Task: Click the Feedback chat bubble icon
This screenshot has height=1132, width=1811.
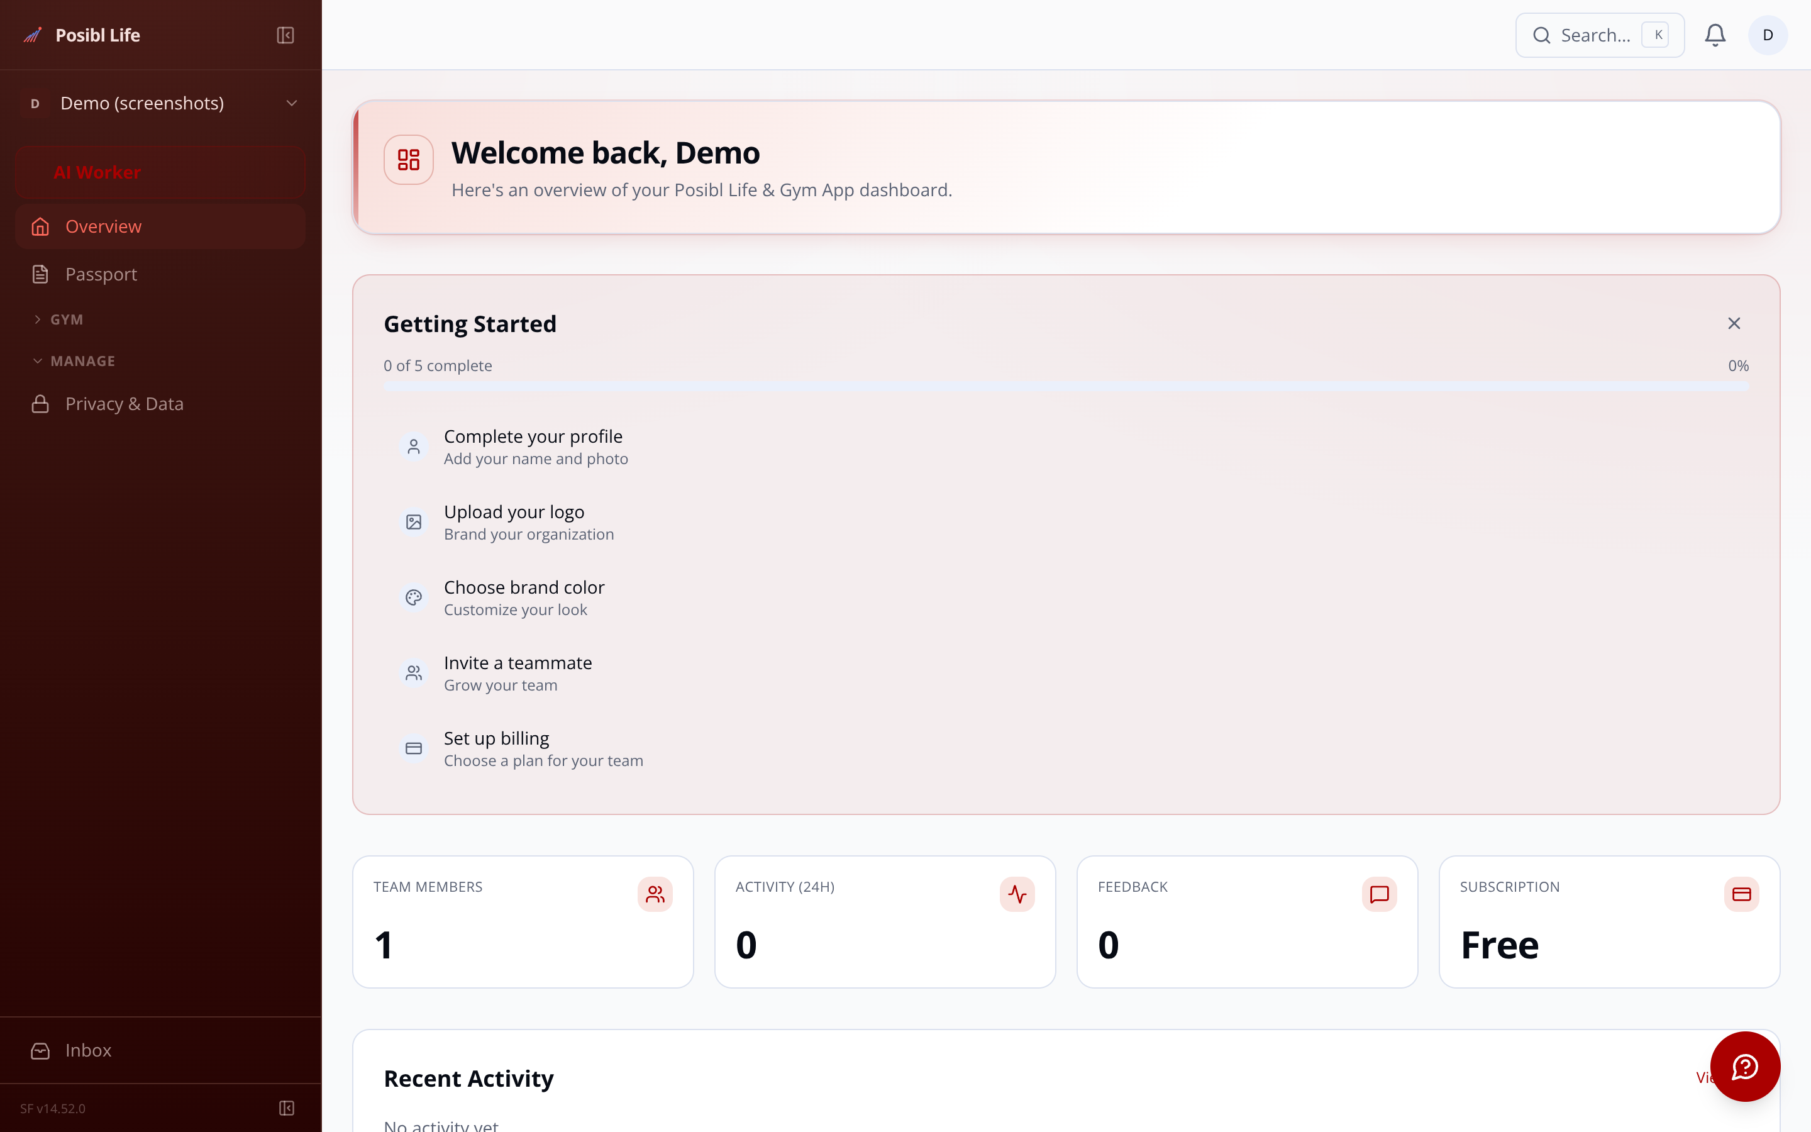Action: (1379, 894)
